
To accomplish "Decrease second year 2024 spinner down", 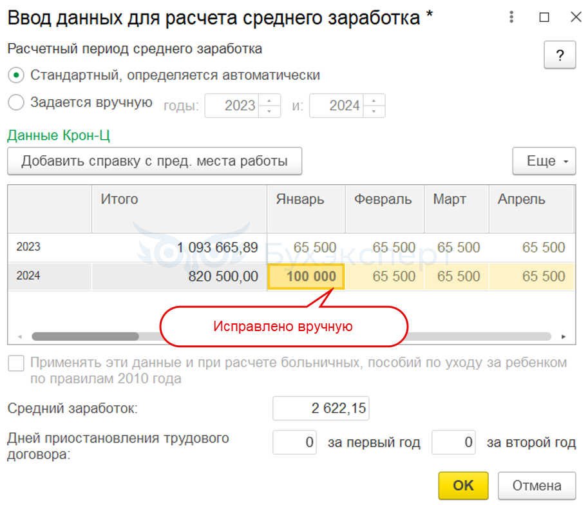I will [374, 111].
